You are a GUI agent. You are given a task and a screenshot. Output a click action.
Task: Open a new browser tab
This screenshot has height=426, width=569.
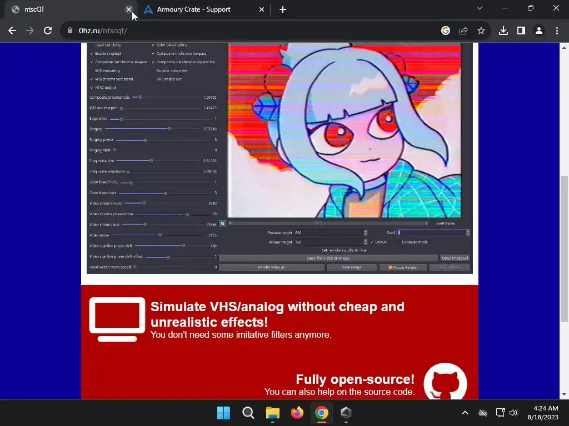click(x=283, y=9)
